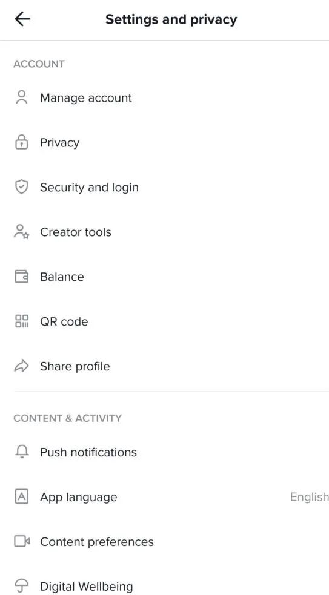Tap the Creator tools star-person icon

pyautogui.click(x=22, y=231)
